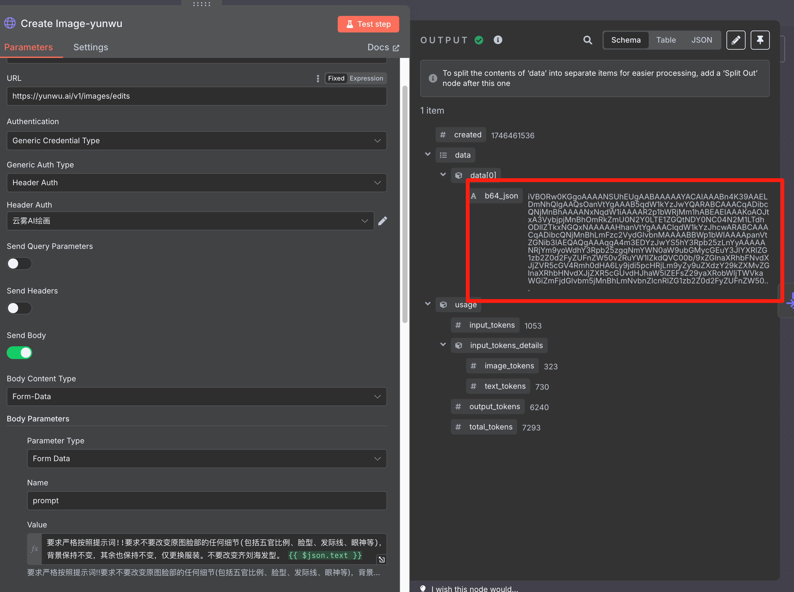Select Expression mode for URL

(366, 79)
